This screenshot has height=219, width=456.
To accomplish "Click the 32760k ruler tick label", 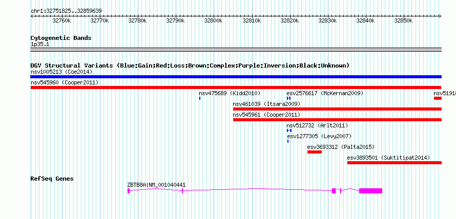I will point(61,21).
